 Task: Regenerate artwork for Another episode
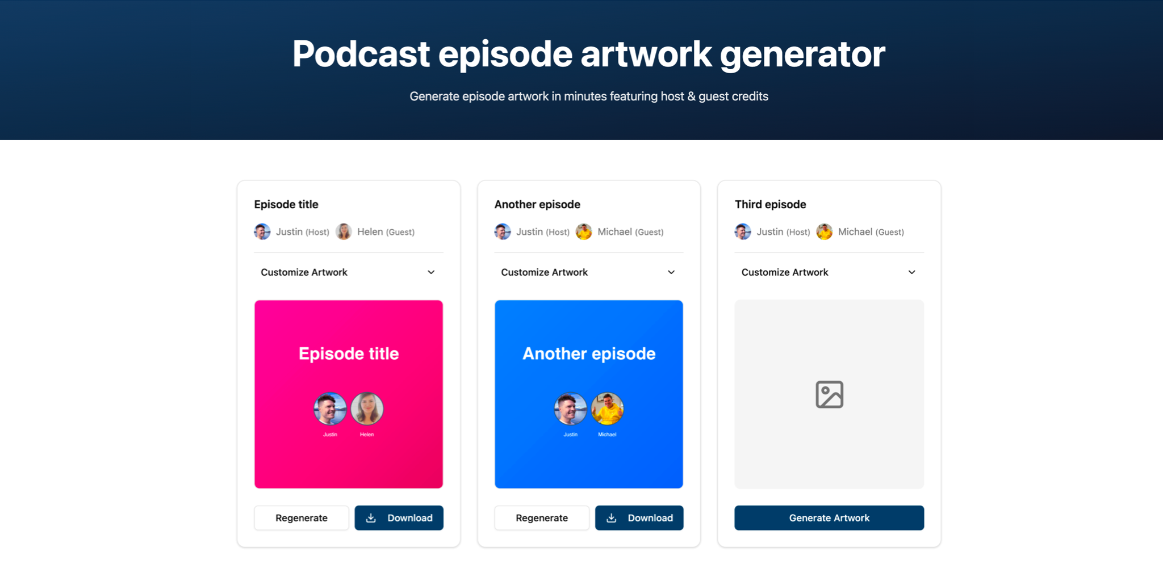542,518
